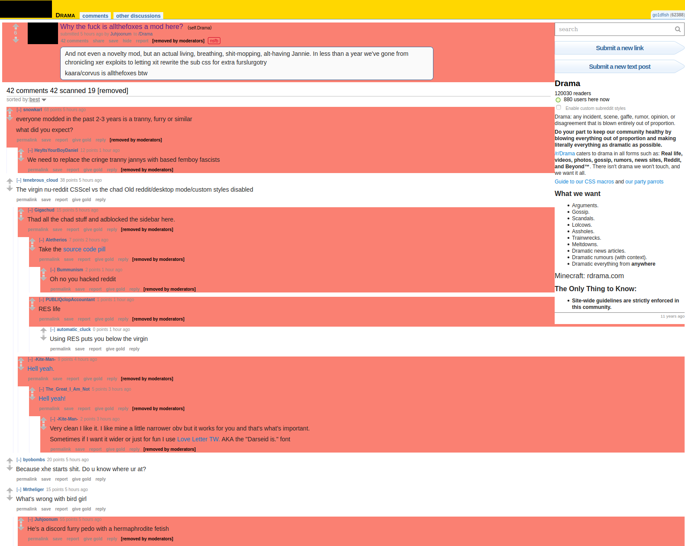Open 'our party parrots' link
Viewport: 685px width, 546px height.
[644, 182]
